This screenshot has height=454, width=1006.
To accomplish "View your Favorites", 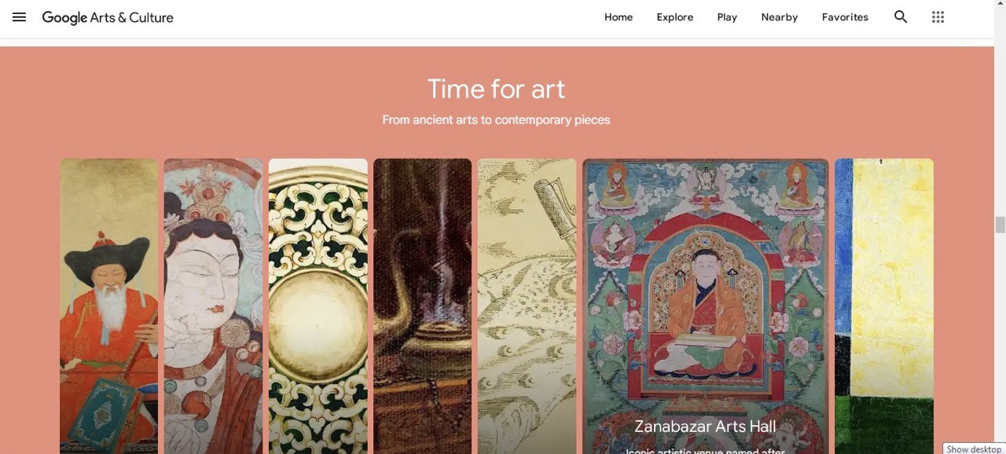I will tap(845, 17).
